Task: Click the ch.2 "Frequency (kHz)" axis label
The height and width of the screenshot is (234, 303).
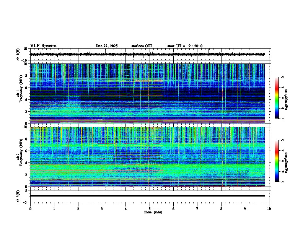Action: (x=21, y=152)
